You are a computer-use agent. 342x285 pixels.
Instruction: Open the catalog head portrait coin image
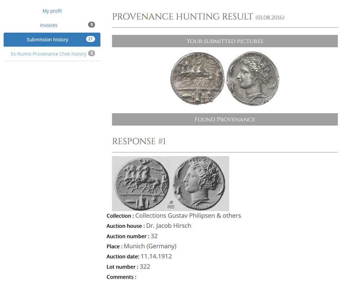[199, 183]
